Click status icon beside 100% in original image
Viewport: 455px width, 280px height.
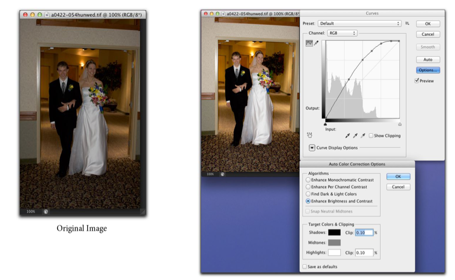pos(46,212)
